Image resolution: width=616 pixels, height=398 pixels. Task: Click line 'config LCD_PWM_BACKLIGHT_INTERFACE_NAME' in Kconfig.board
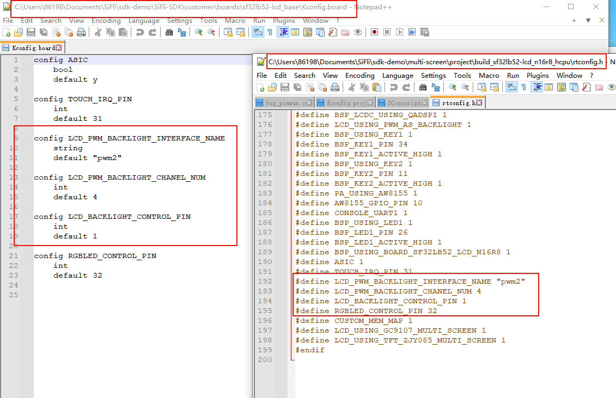129,138
